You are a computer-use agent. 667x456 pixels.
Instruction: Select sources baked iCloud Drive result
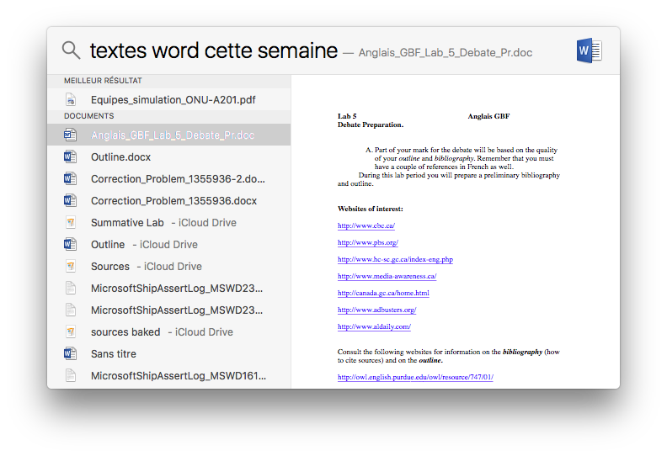tap(169, 331)
